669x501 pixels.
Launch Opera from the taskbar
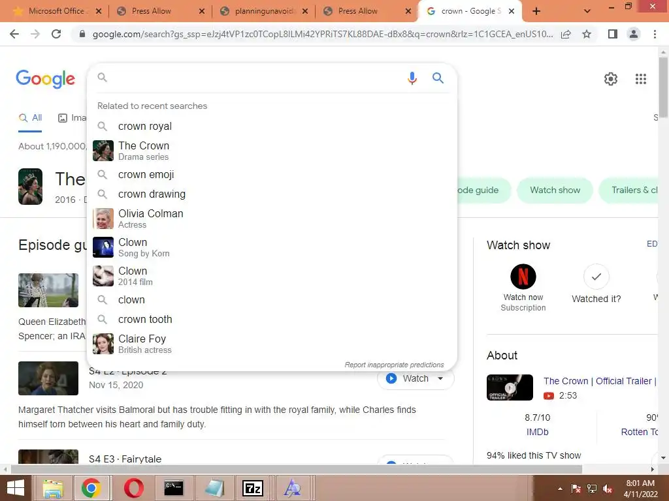tap(133, 488)
